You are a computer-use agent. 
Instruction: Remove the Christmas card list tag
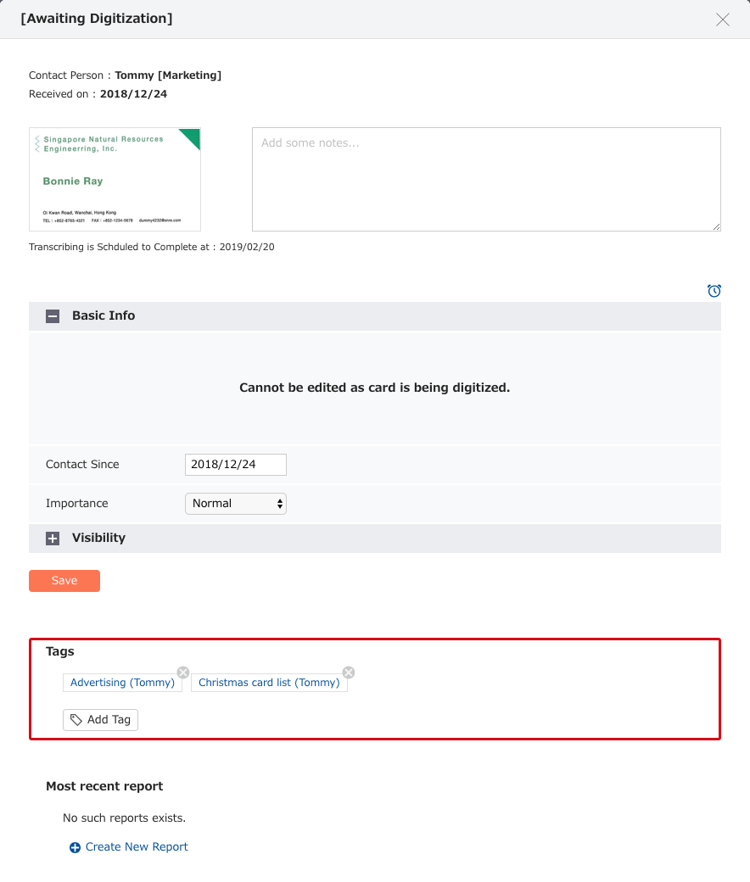[x=348, y=673]
